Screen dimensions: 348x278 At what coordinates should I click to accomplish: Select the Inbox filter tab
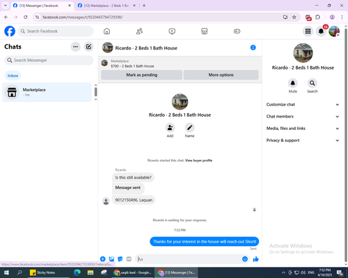coord(13,76)
